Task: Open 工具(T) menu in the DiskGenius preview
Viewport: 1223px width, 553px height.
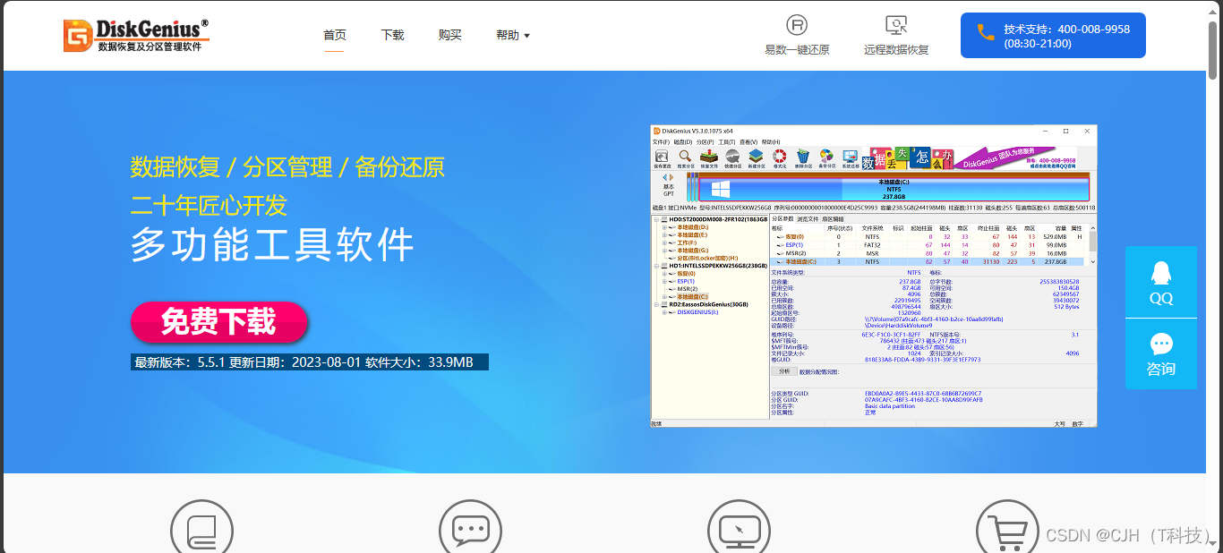Action: click(x=727, y=141)
